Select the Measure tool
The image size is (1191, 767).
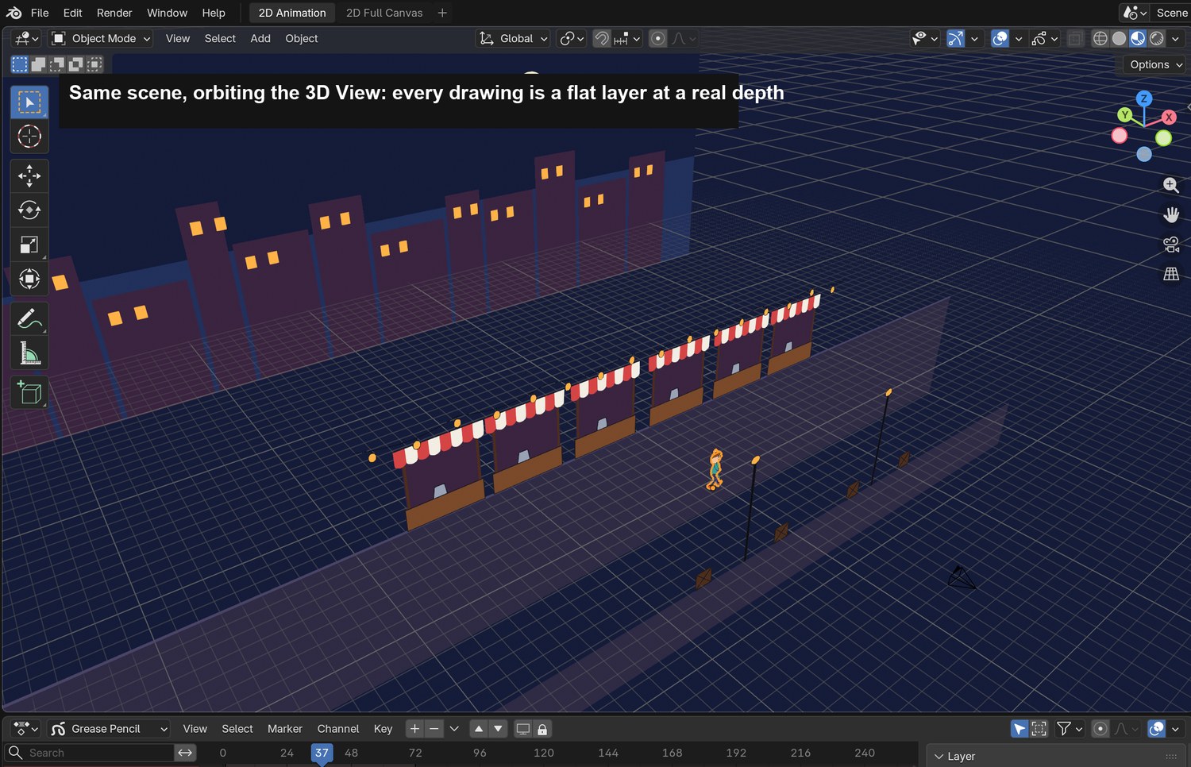point(29,353)
